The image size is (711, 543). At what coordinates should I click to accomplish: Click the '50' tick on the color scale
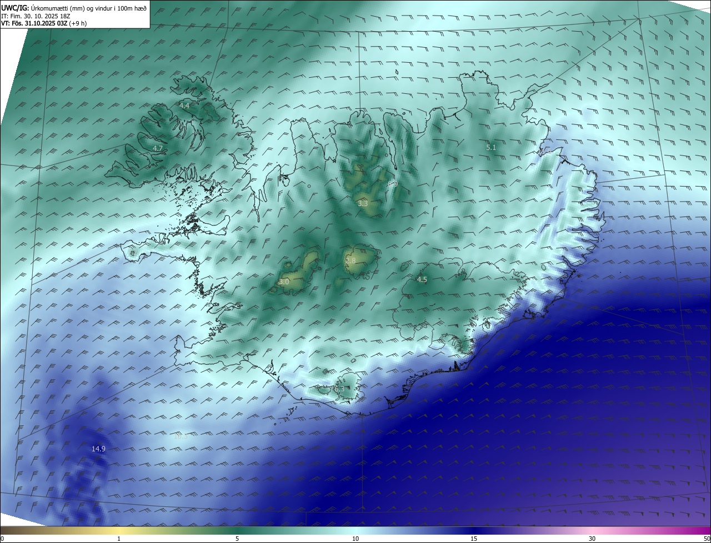tap(707, 539)
